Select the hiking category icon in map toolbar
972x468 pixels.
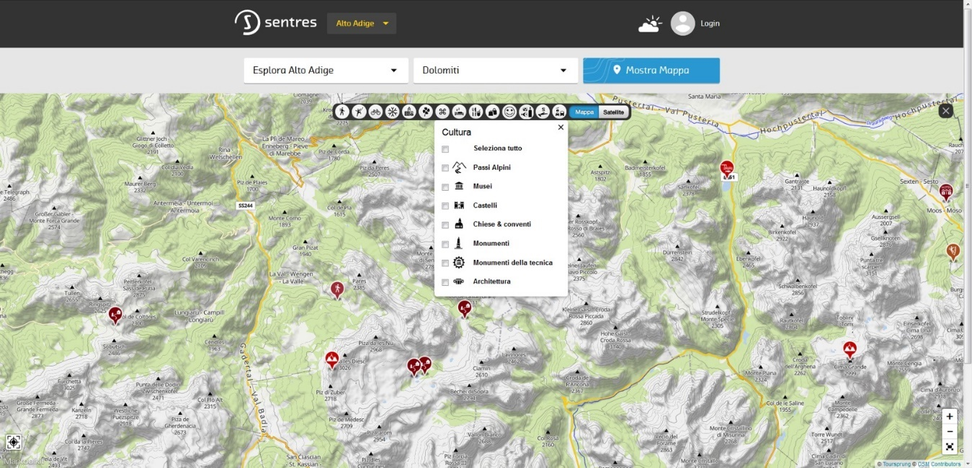(x=342, y=112)
